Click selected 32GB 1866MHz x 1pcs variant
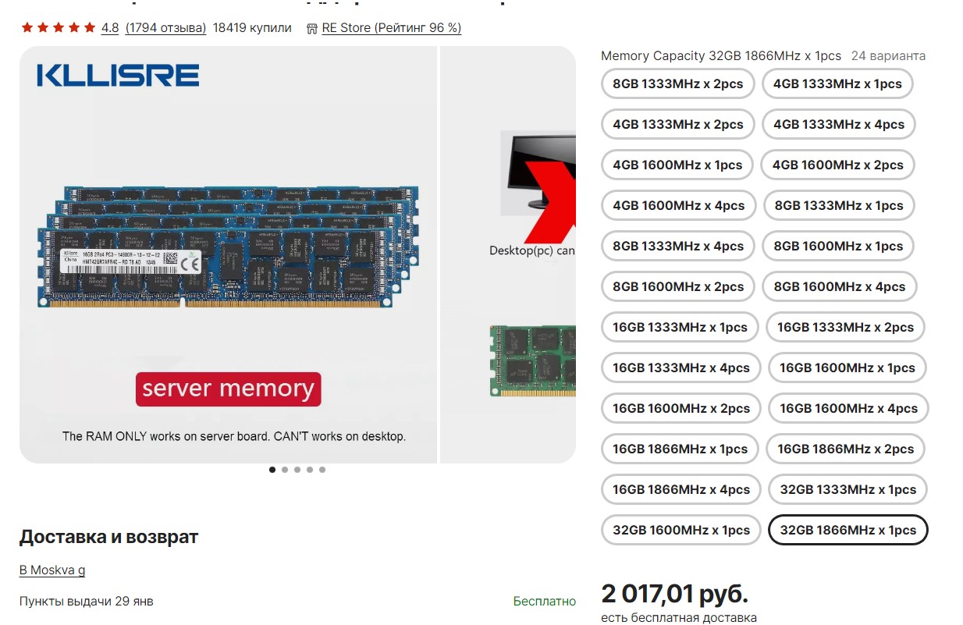The height and width of the screenshot is (625, 963). tap(848, 530)
